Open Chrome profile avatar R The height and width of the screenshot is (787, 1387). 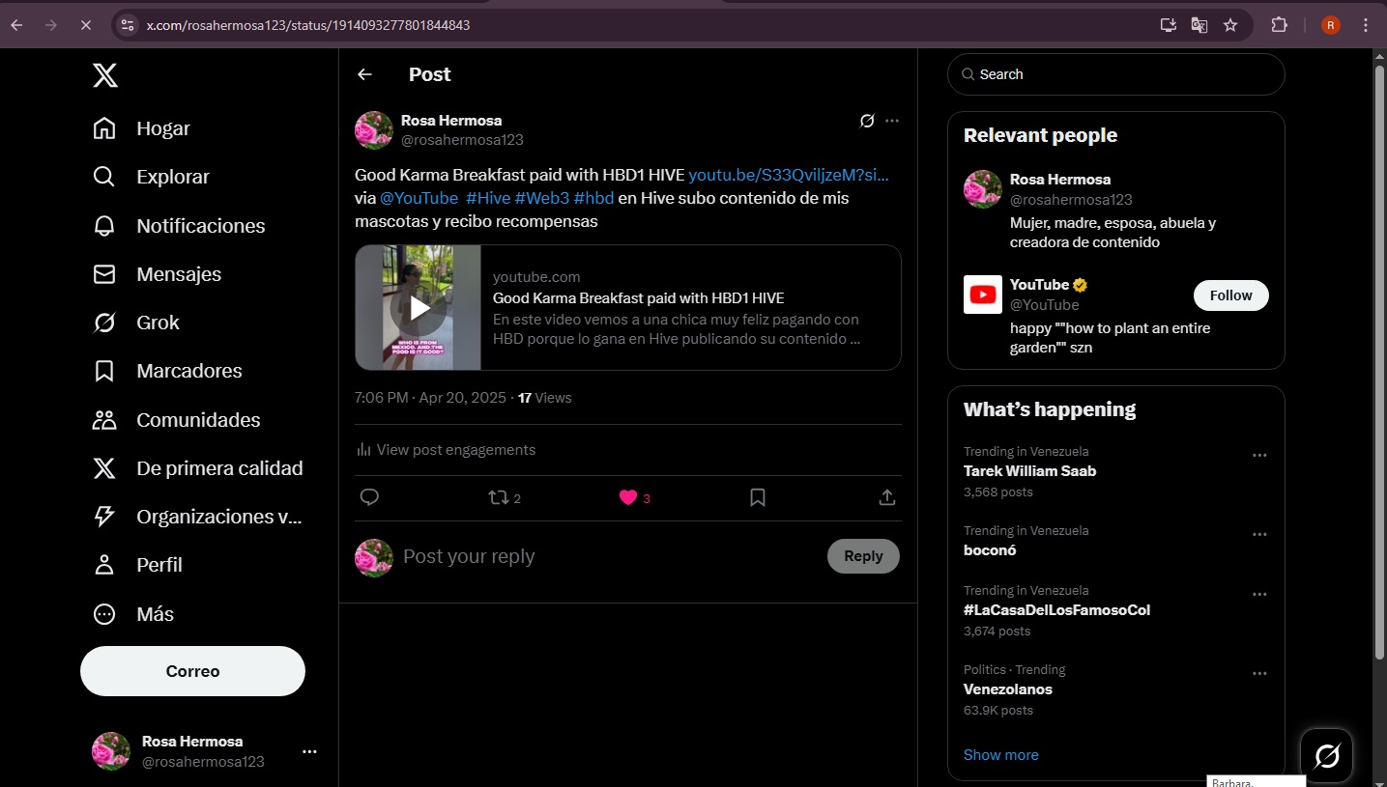[1331, 25]
